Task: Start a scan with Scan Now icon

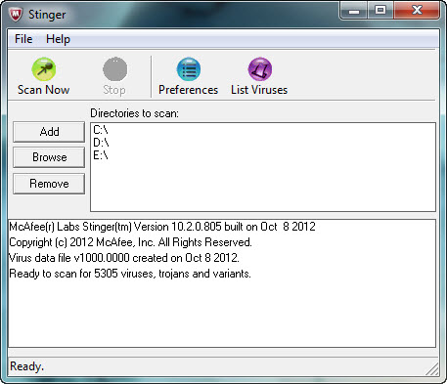Action: (44, 69)
